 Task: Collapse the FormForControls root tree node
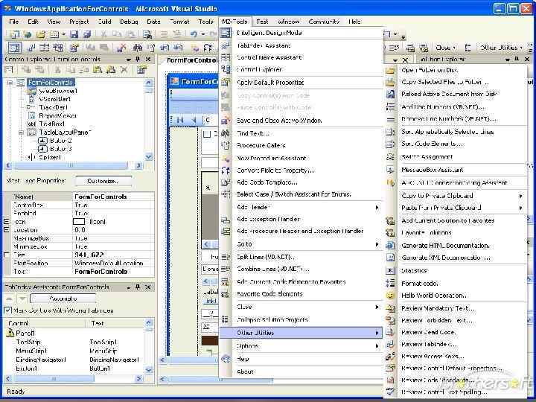tap(10, 83)
